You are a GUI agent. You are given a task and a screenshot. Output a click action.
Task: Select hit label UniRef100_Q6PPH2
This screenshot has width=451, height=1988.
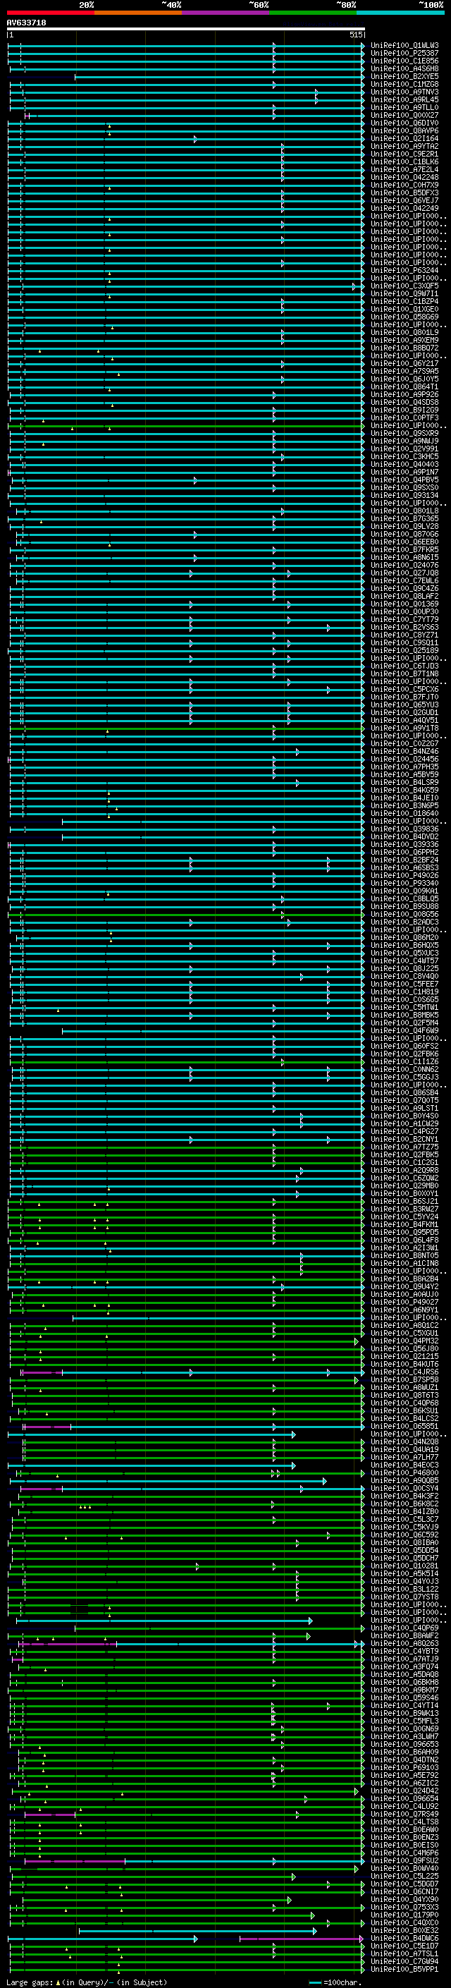(404, 852)
